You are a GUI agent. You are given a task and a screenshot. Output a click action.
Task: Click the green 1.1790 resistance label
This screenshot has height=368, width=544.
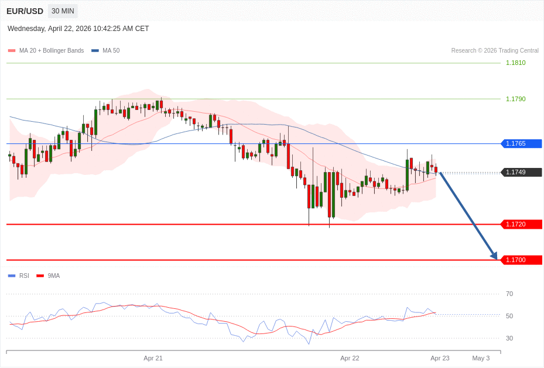[515, 99]
